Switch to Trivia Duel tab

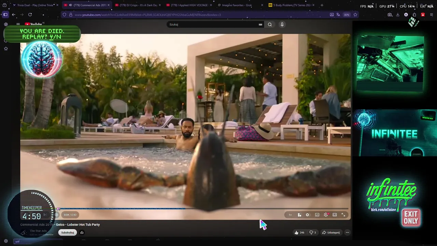click(35, 5)
